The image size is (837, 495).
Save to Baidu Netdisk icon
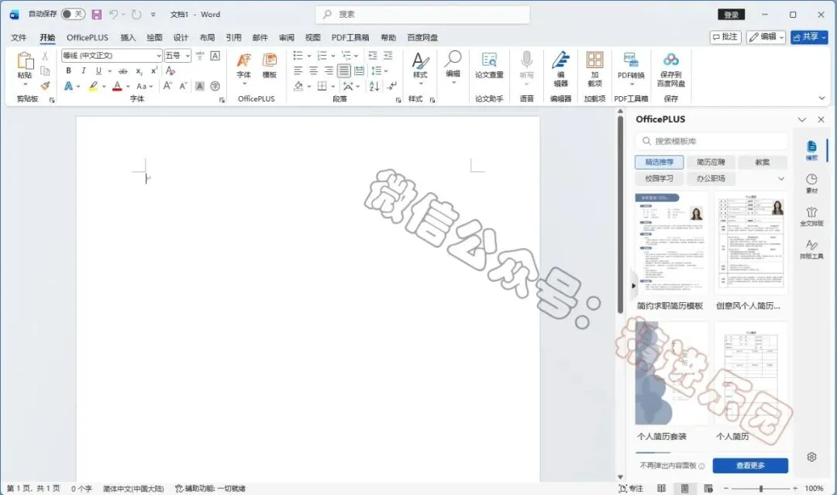(x=671, y=70)
